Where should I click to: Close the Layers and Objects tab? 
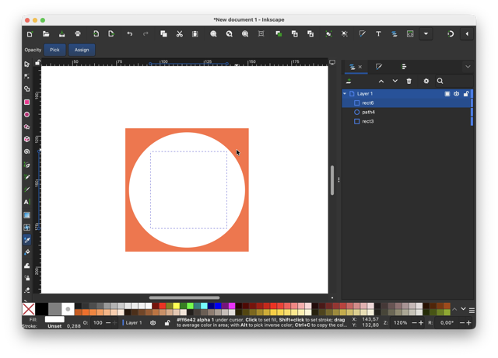[360, 67]
